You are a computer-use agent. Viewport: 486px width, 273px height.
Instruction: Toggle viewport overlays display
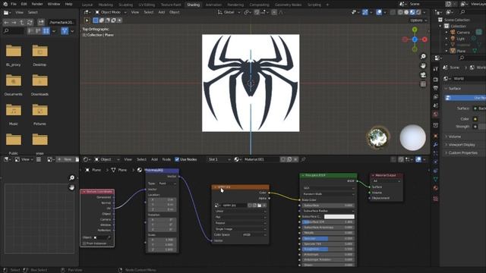(x=379, y=12)
